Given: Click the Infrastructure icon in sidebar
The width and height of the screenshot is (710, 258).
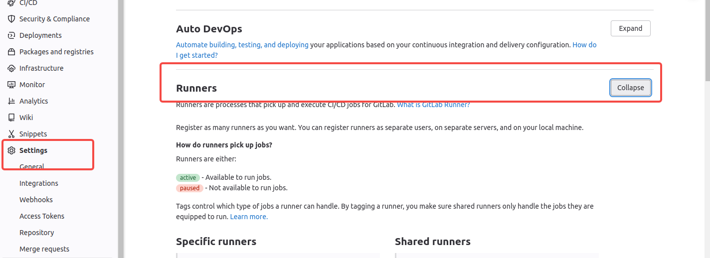Looking at the screenshot, I should click(x=11, y=68).
